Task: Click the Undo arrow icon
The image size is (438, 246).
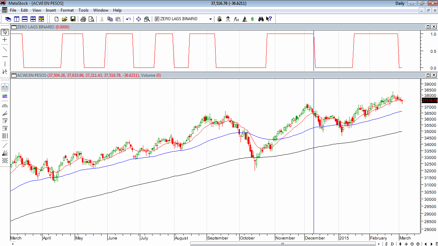Action: 129,19
